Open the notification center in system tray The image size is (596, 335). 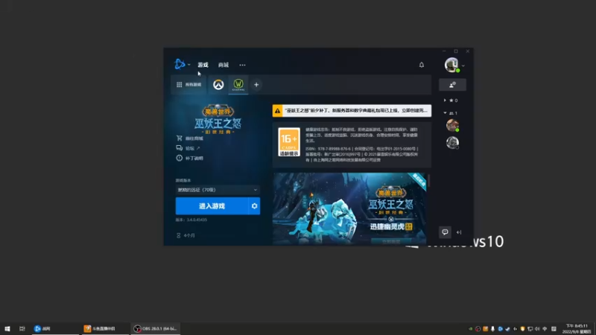554,329
